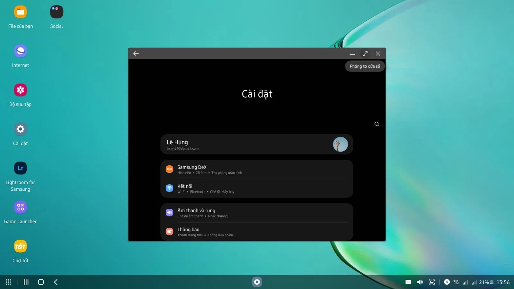The width and height of the screenshot is (514, 289).
Task: Show recent apps from the taskbar
Action: (26, 282)
